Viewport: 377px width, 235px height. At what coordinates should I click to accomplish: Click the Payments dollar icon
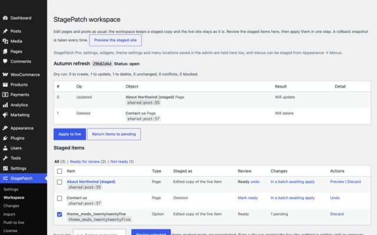click(x=5, y=95)
